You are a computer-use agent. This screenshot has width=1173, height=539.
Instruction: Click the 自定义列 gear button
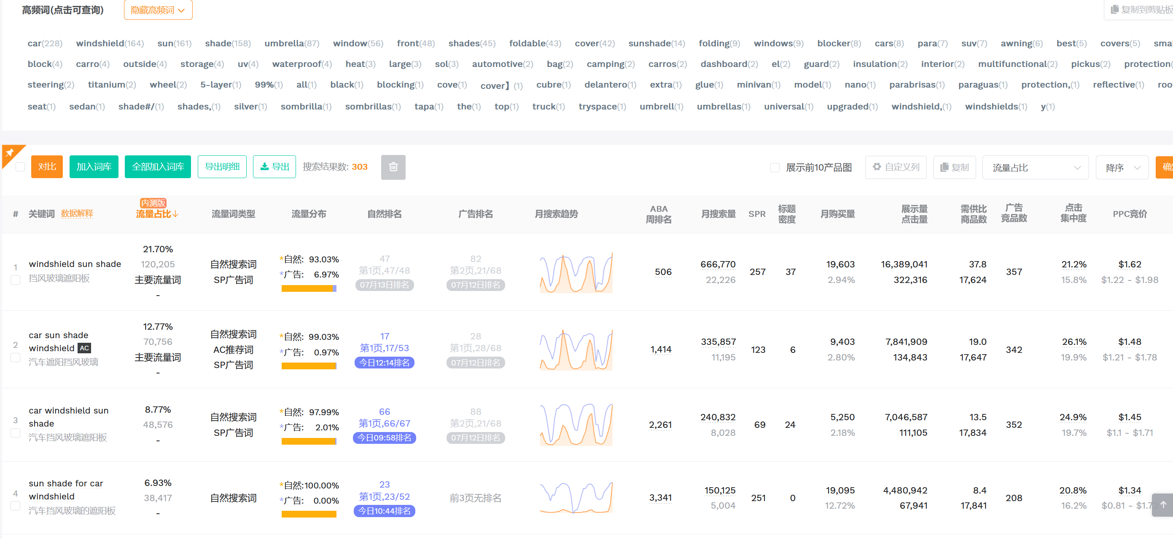[x=895, y=167]
